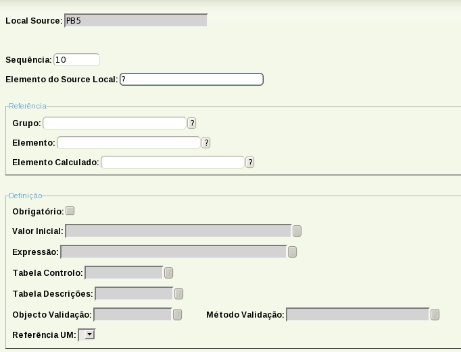Expand the Referência UM dropdown

coord(87,334)
